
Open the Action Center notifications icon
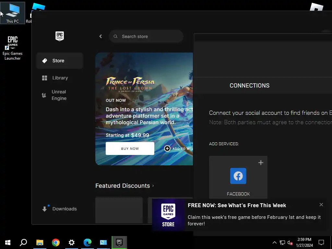(x=321, y=243)
